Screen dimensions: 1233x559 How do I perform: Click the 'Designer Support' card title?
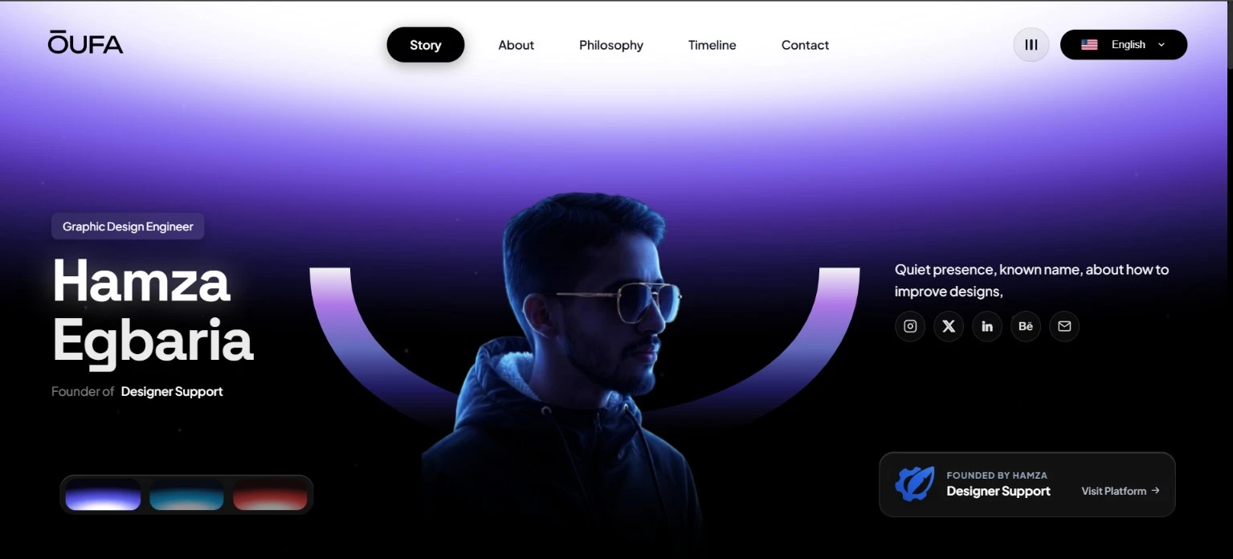[x=998, y=492]
